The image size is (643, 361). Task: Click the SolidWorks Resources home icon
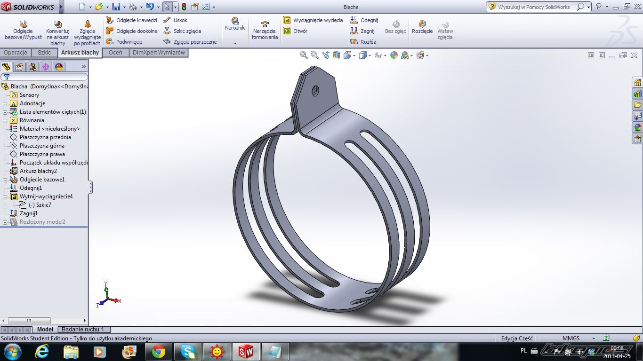click(637, 82)
